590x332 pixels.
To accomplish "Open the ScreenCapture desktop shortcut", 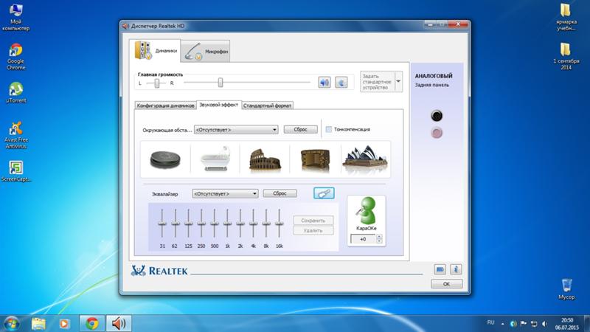I will pyautogui.click(x=15, y=171).
